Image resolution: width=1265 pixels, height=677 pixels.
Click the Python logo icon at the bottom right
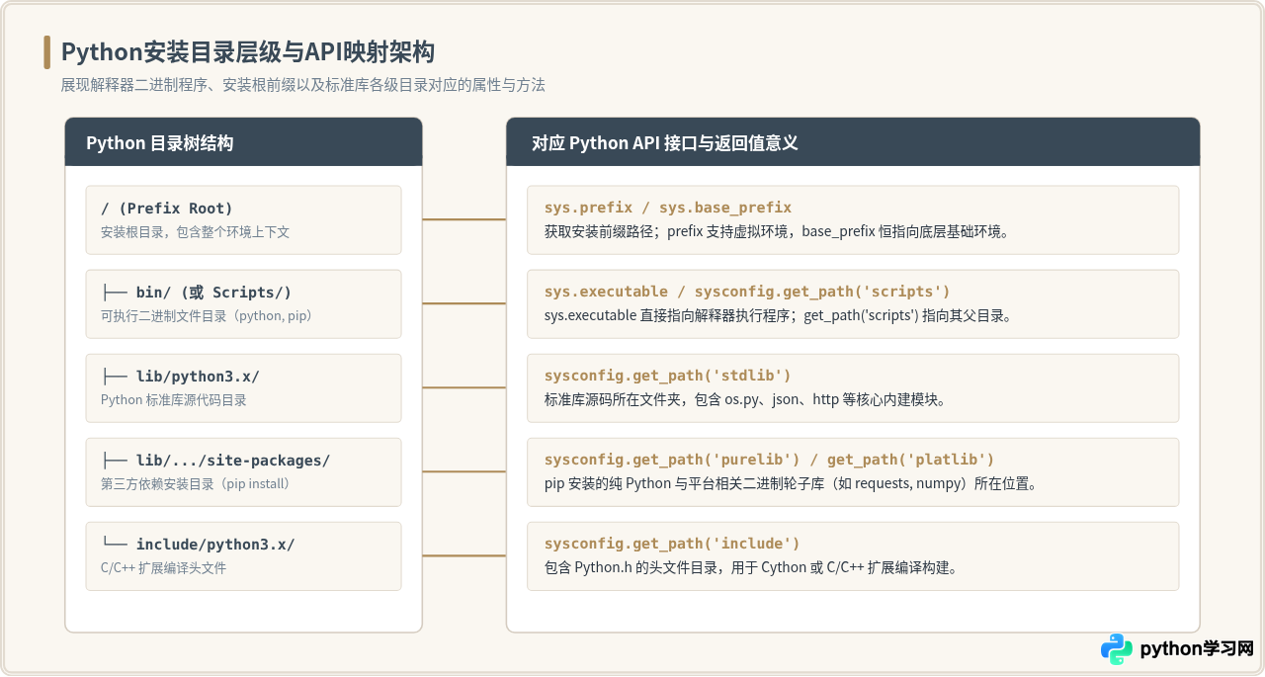point(1117,649)
